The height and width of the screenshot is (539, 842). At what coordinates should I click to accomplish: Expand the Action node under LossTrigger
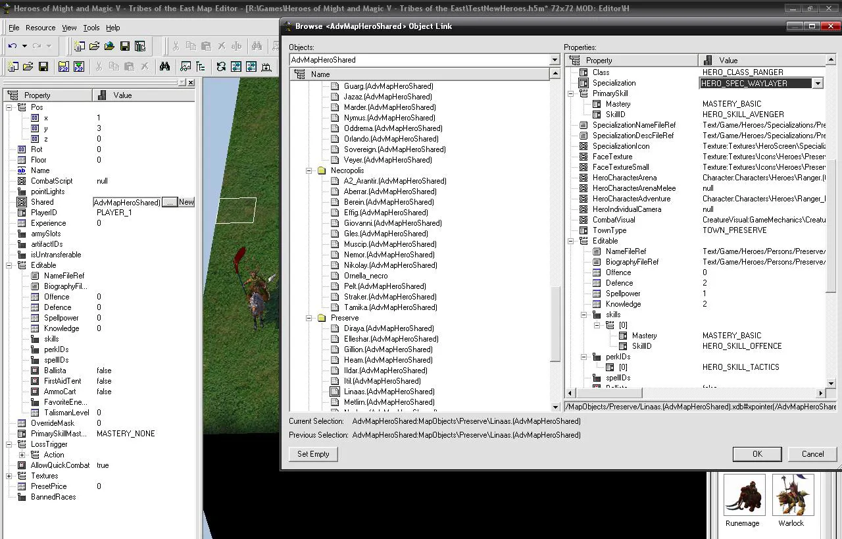(x=22, y=455)
